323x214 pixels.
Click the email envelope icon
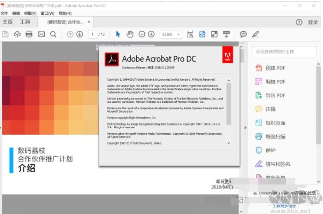pos(41,34)
